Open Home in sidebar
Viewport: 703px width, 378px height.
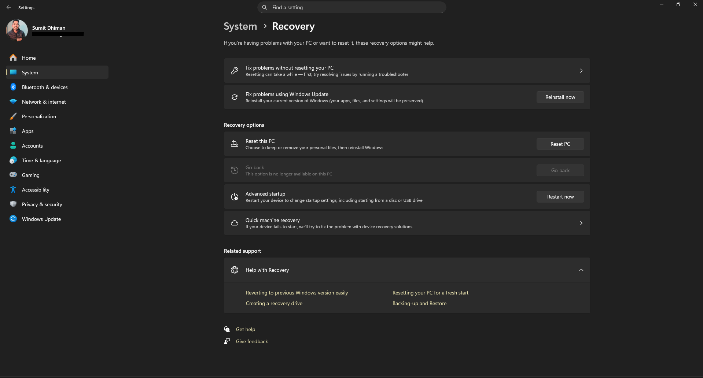point(57,58)
